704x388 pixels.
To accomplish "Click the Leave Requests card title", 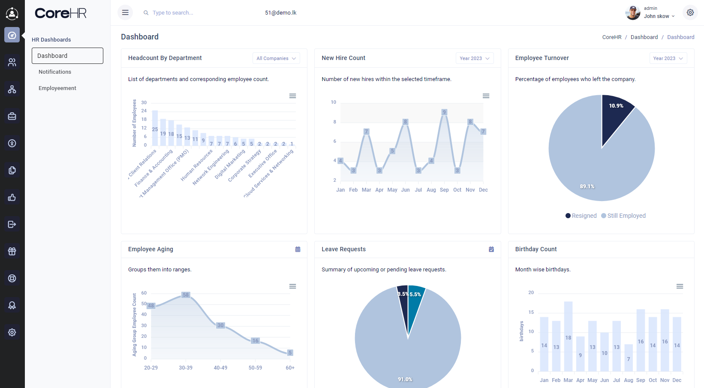I will pyautogui.click(x=343, y=249).
